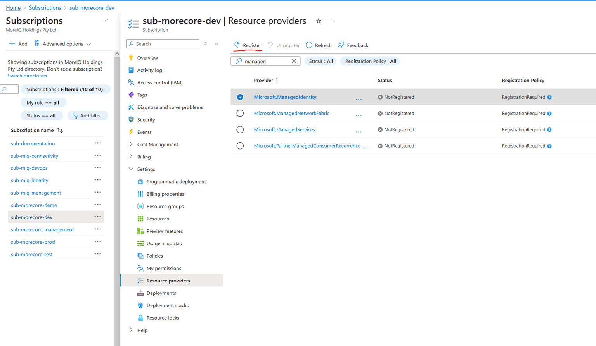Screen dimensions: 596x346
Task: Click the Register icon in the toolbar
Action: click(237, 45)
